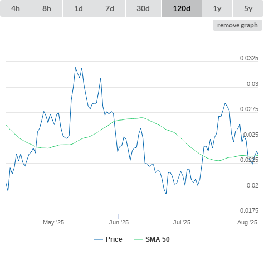Image resolution: width=264 pixels, height=254 pixels.
Task: Click the 0.03 y-axis label
Action: (x=252, y=84)
